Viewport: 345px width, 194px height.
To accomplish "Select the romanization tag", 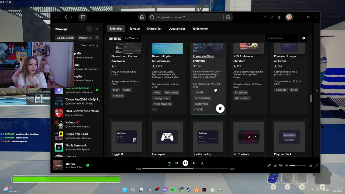I will (162, 104).
